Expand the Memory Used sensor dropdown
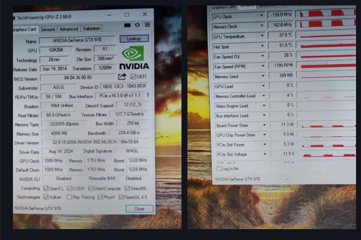 click(x=263, y=76)
